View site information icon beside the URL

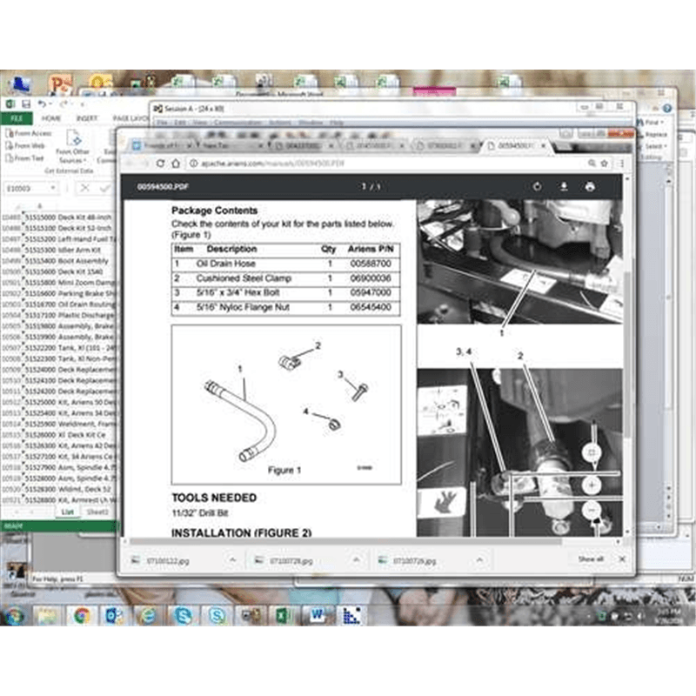pyautogui.click(x=193, y=164)
